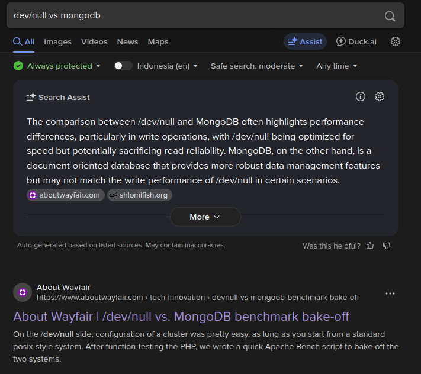This screenshot has width=421, height=374.
Task: Open the Safe search: moderate dropdown
Action: pos(257,66)
